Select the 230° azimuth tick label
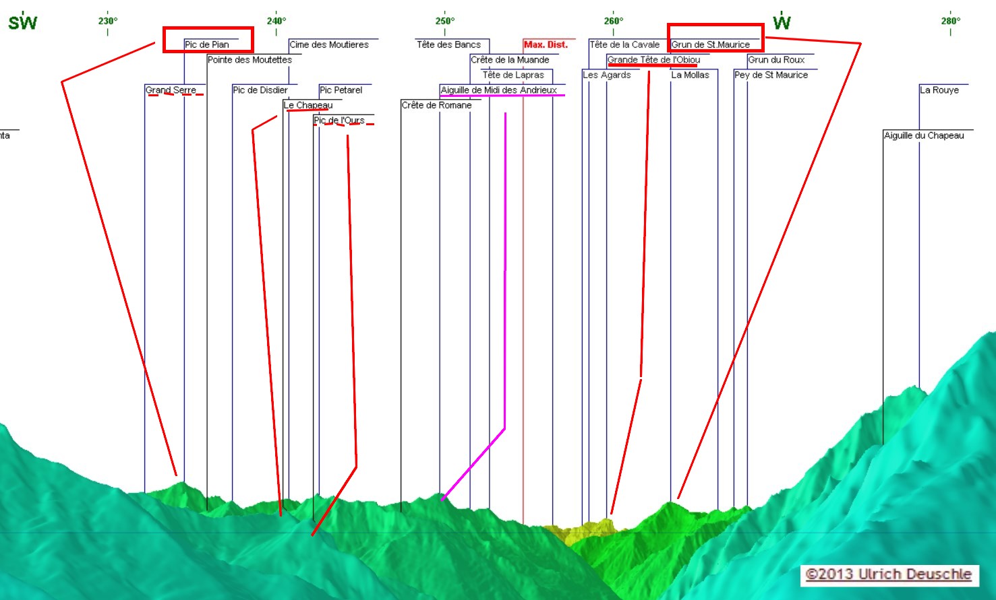 tap(108, 21)
